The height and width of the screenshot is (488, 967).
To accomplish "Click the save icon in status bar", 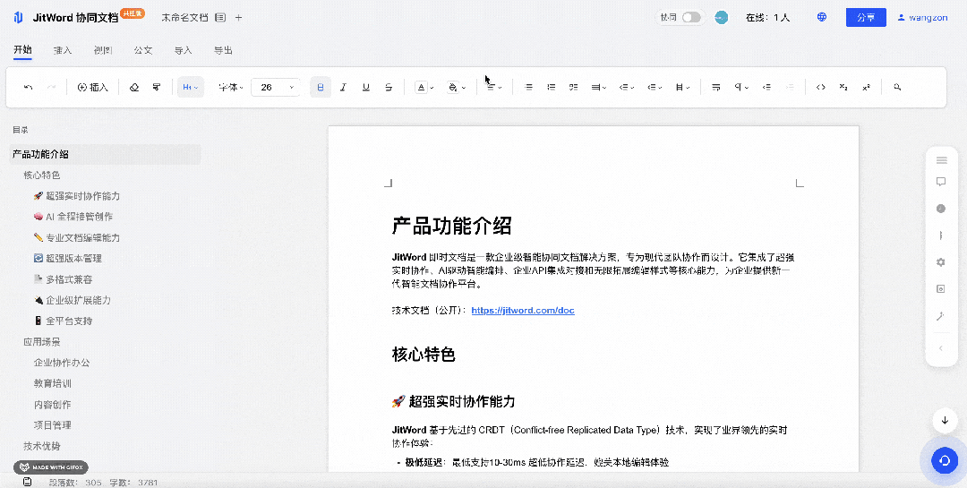I will click(27, 482).
